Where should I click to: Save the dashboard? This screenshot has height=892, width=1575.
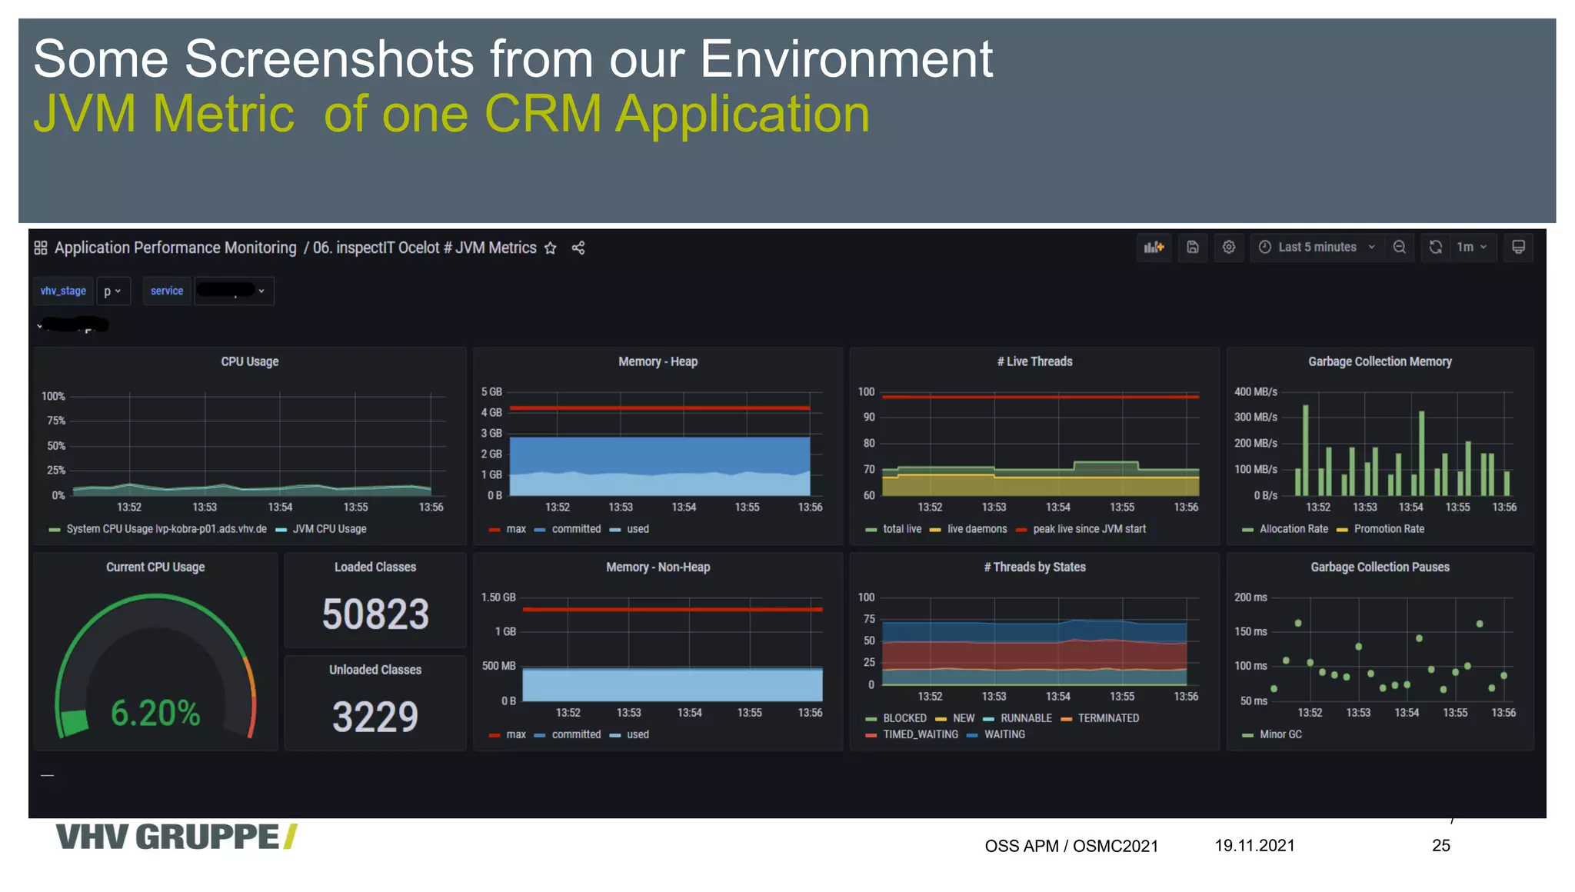pos(1192,247)
